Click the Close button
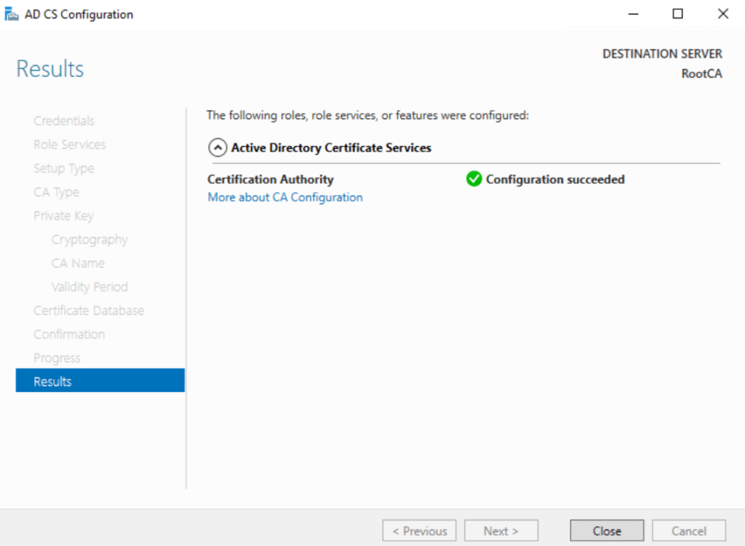The width and height of the screenshot is (745, 546). [x=607, y=531]
